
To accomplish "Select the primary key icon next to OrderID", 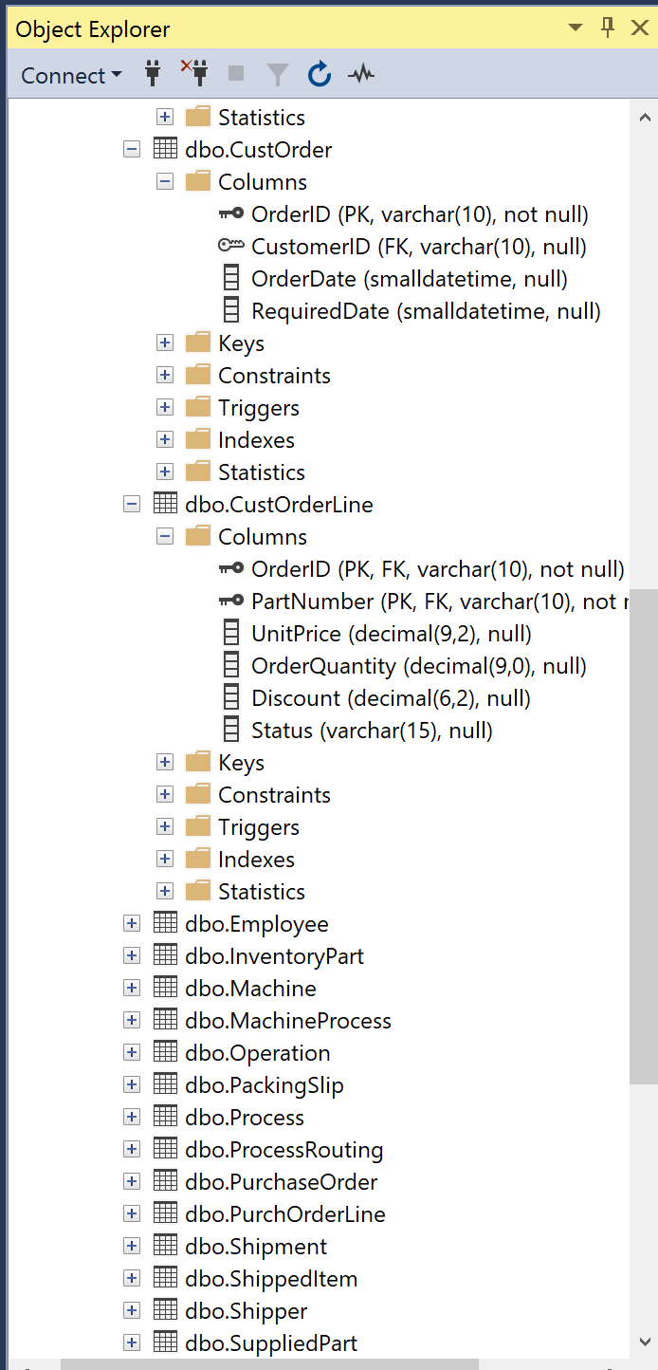I will point(230,213).
